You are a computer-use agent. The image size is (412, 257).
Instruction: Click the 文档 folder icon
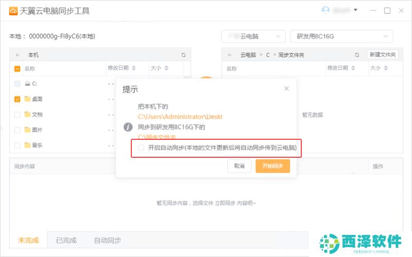(28, 114)
